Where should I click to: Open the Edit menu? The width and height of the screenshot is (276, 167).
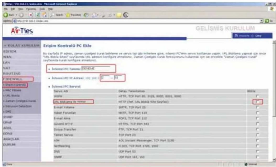(x=13, y=9)
